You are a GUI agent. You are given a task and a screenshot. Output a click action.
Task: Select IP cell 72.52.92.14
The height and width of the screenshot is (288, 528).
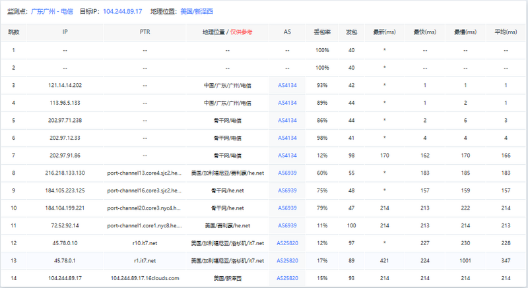pos(65,225)
